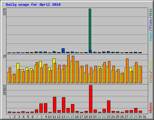Select the orange sites bar for day 23

tap(109, 72)
